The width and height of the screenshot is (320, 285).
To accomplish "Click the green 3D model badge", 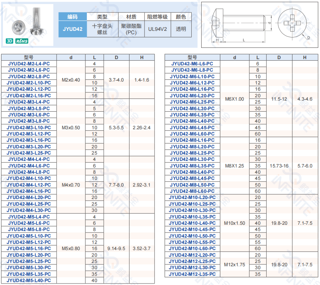I will (x=9, y=42).
